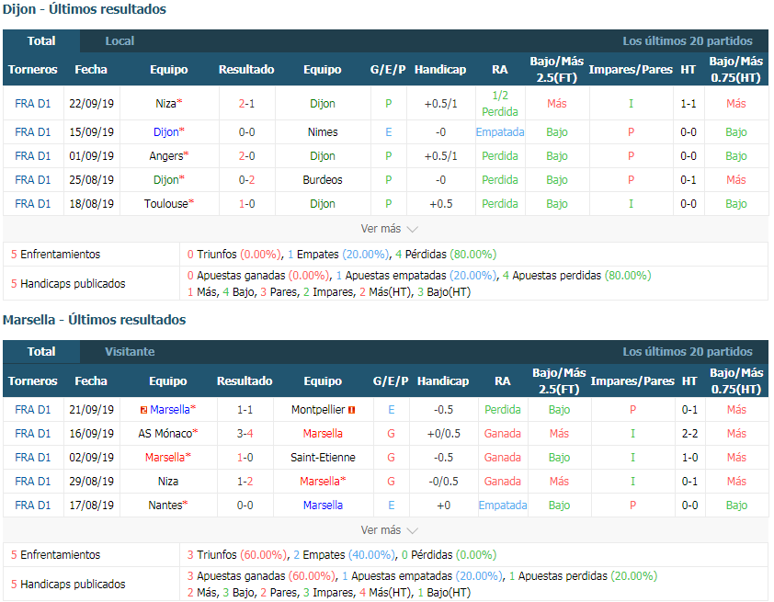
Task: Click the away team Burdeos
Action: click(x=323, y=180)
